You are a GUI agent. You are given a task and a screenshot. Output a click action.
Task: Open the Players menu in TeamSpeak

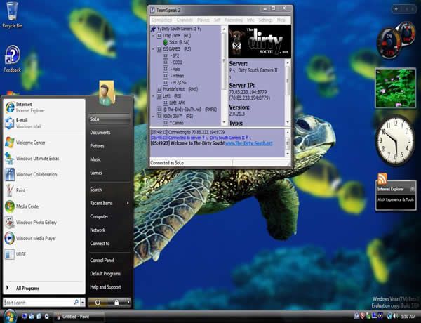[203, 20]
